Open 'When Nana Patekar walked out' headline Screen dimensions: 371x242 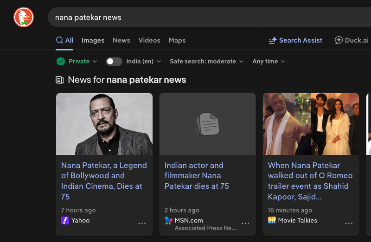[x=310, y=181]
